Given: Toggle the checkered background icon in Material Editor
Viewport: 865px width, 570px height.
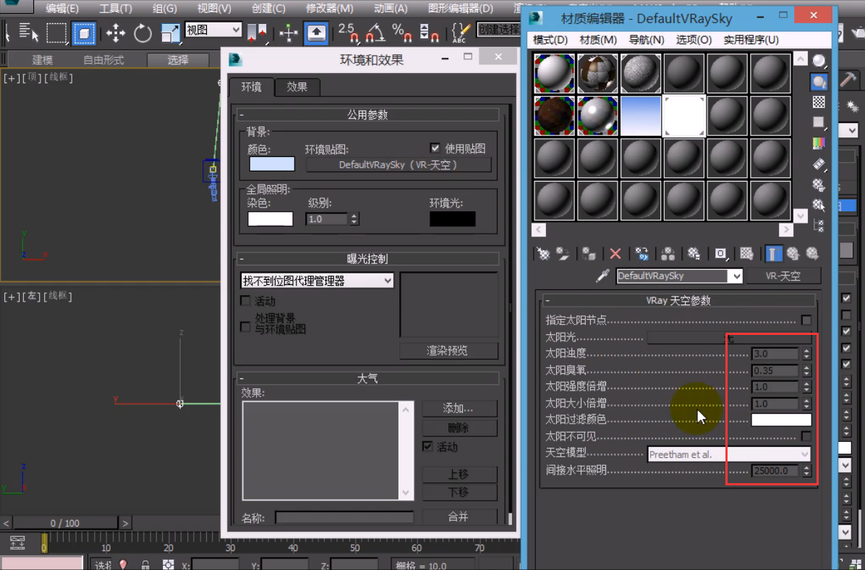Looking at the screenshot, I should 819,102.
